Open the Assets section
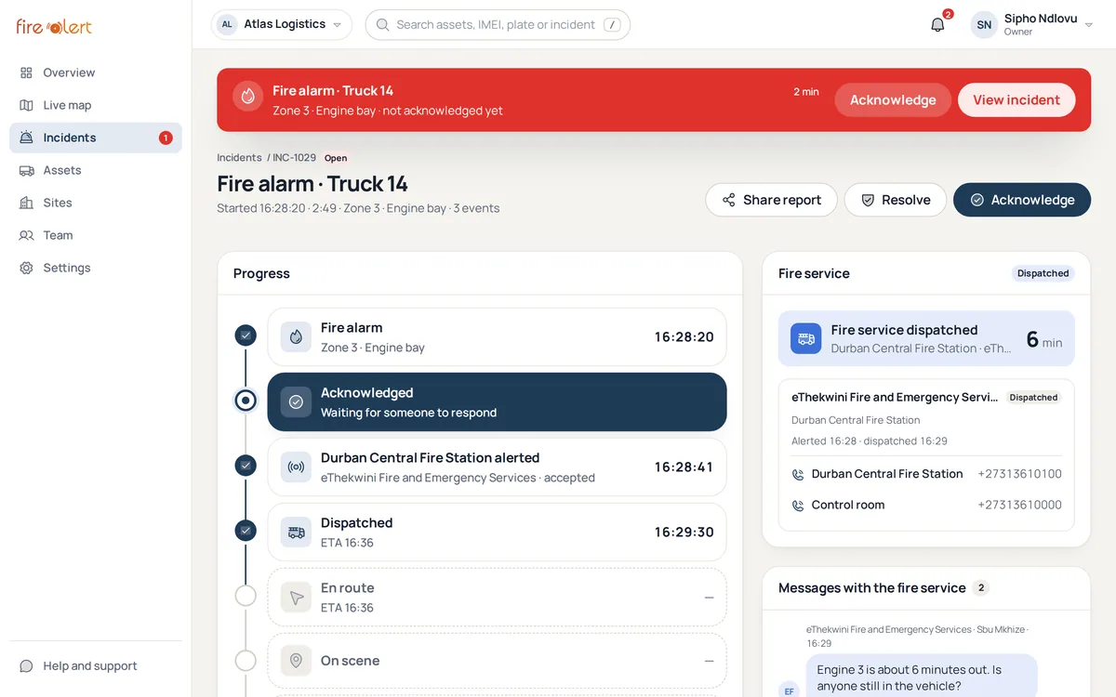This screenshot has width=1116, height=697. (x=96, y=170)
